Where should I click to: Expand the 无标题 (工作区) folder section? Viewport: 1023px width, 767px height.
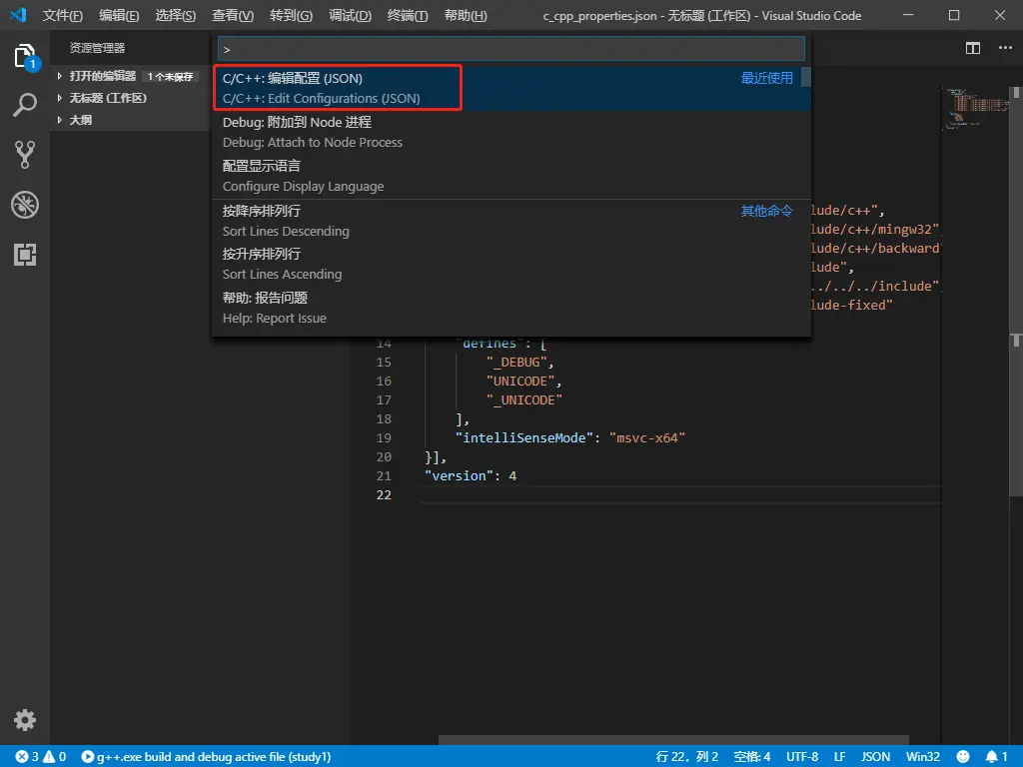point(107,98)
